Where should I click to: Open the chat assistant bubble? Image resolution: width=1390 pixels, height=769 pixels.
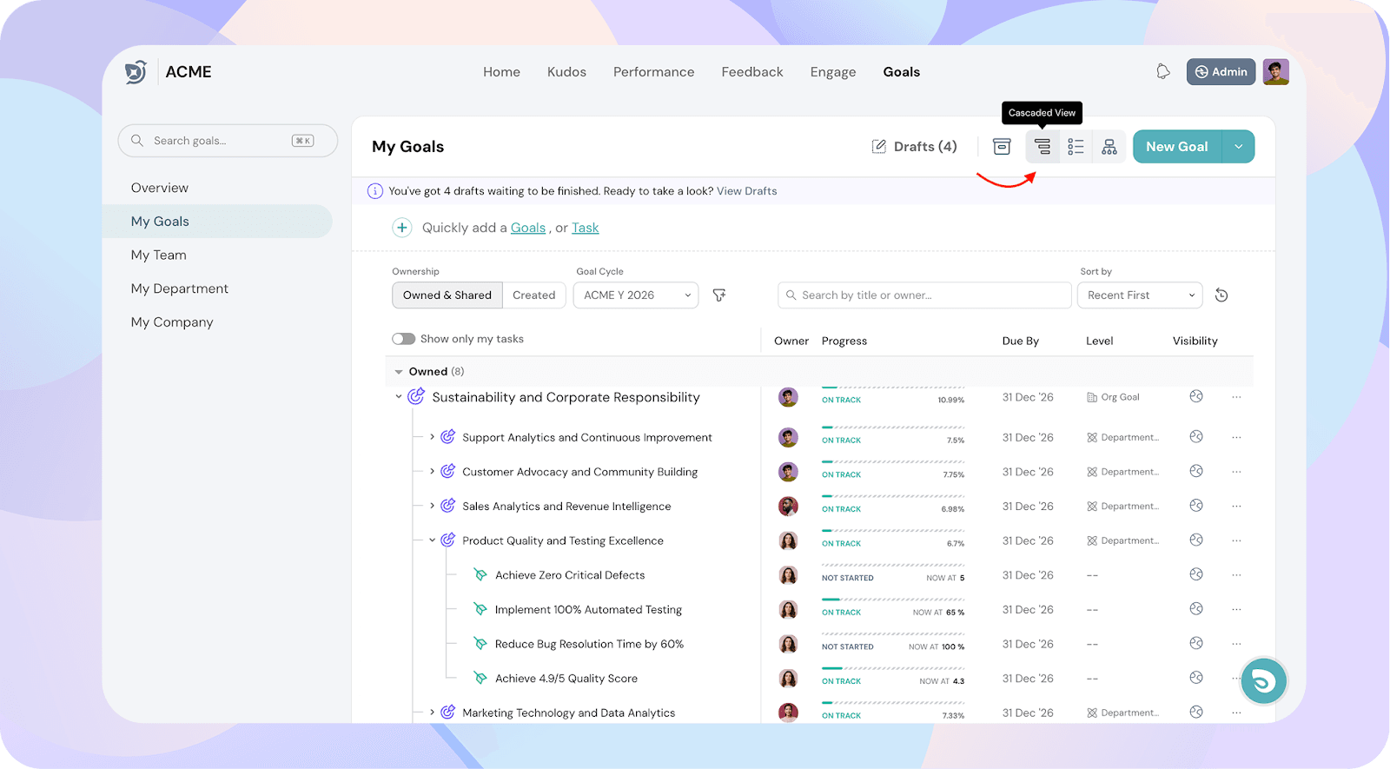[x=1263, y=681]
